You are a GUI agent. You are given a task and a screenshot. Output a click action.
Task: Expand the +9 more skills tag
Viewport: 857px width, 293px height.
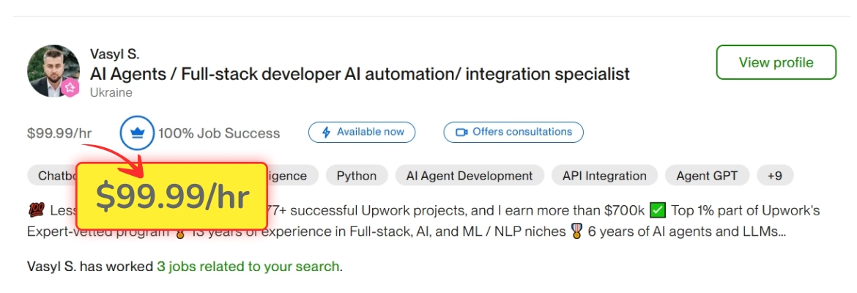pyautogui.click(x=774, y=176)
